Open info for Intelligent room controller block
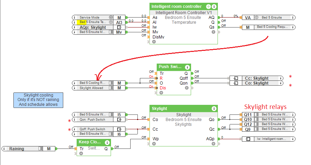This screenshot has width=311, height=165. (214, 7)
